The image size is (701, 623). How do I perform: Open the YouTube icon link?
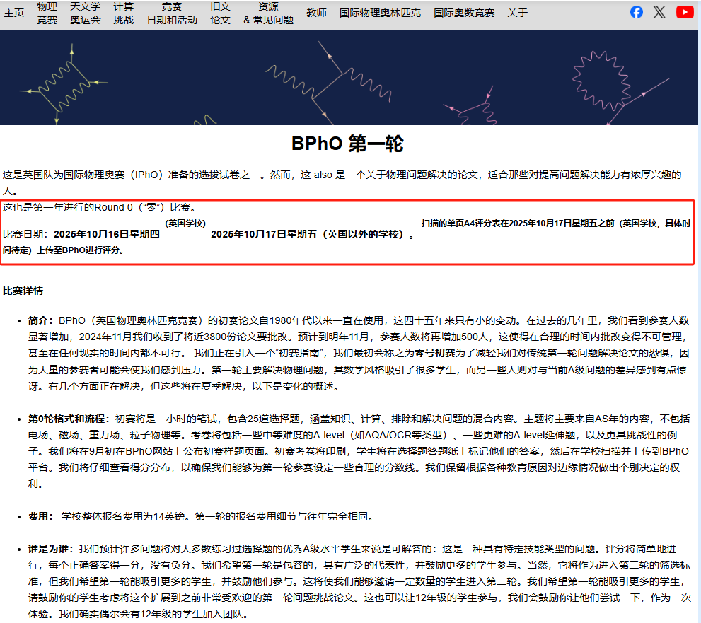pos(685,12)
